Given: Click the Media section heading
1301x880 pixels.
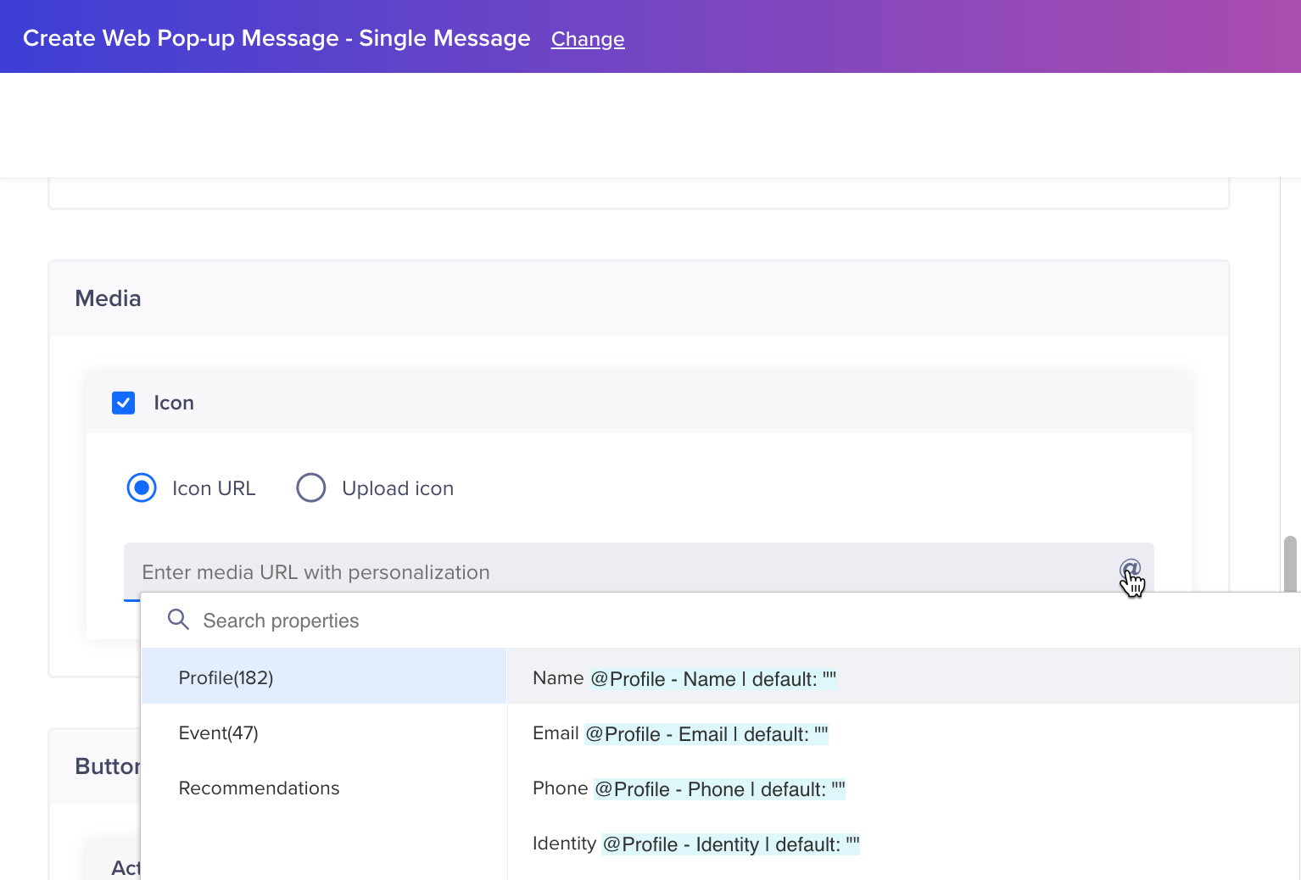Looking at the screenshot, I should click(108, 298).
